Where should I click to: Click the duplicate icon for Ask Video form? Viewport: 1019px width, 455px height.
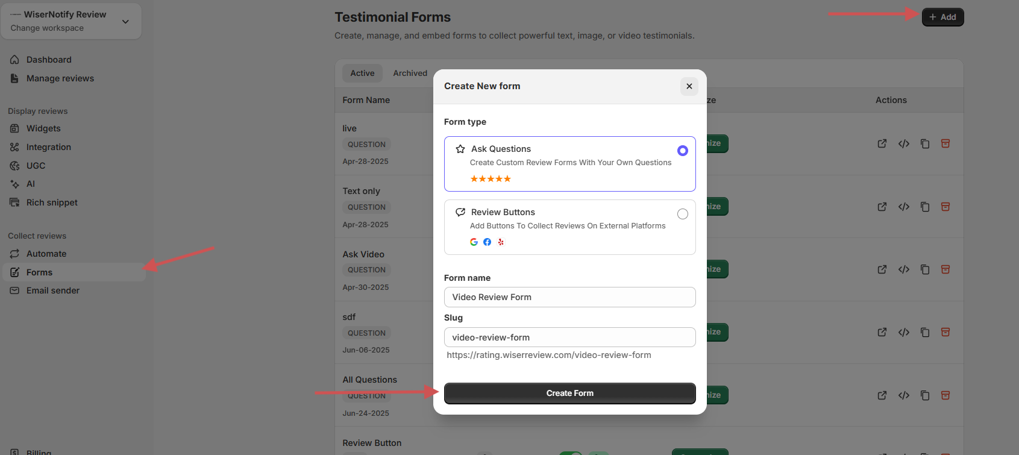tap(924, 269)
